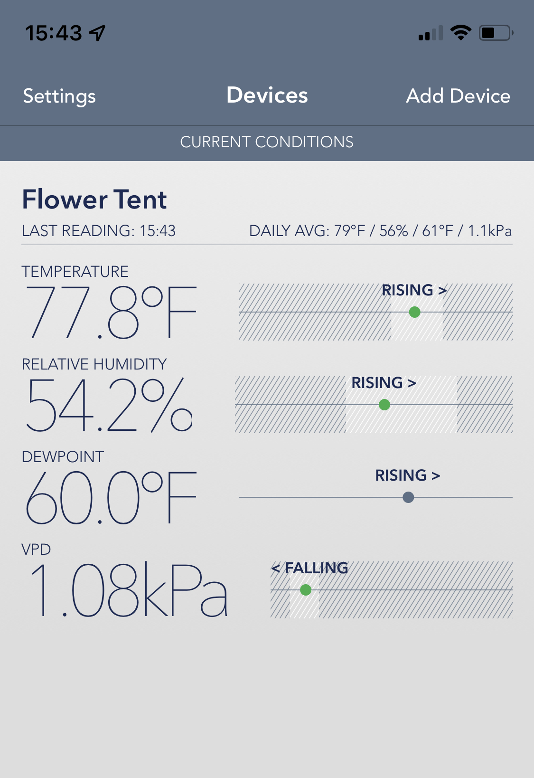This screenshot has width=534, height=778.
Task: Tap the 1.08kPa VPD reading
Action: click(128, 590)
